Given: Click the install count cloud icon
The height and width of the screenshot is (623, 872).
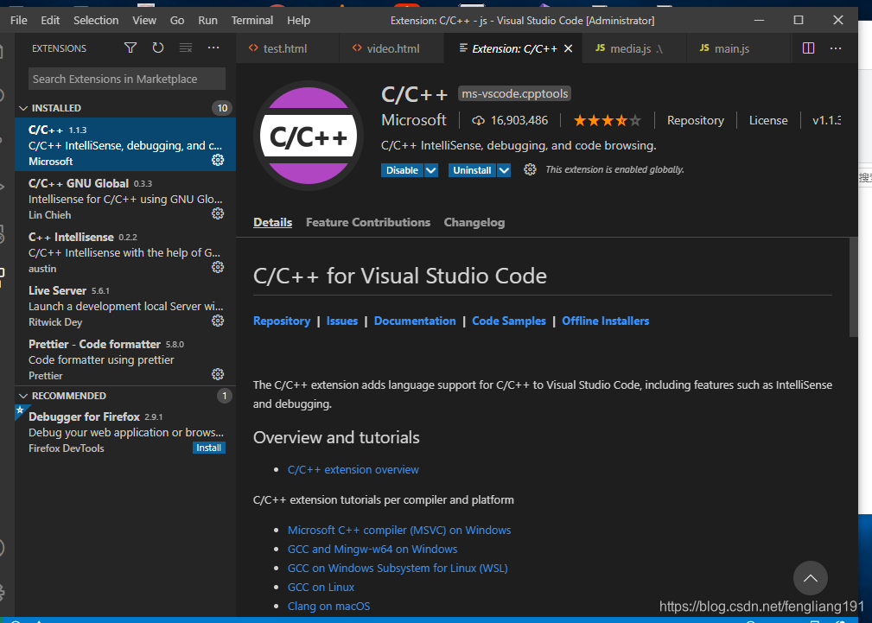Looking at the screenshot, I should (478, 120).
